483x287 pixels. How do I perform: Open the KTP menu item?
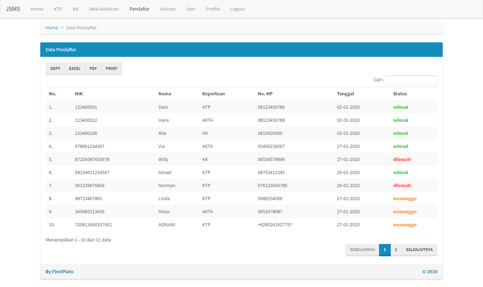tap(58, 9)
